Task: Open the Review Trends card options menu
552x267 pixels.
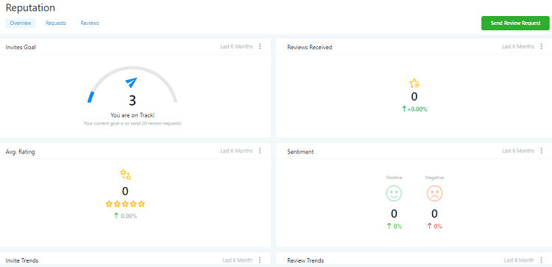Action: 542,260
